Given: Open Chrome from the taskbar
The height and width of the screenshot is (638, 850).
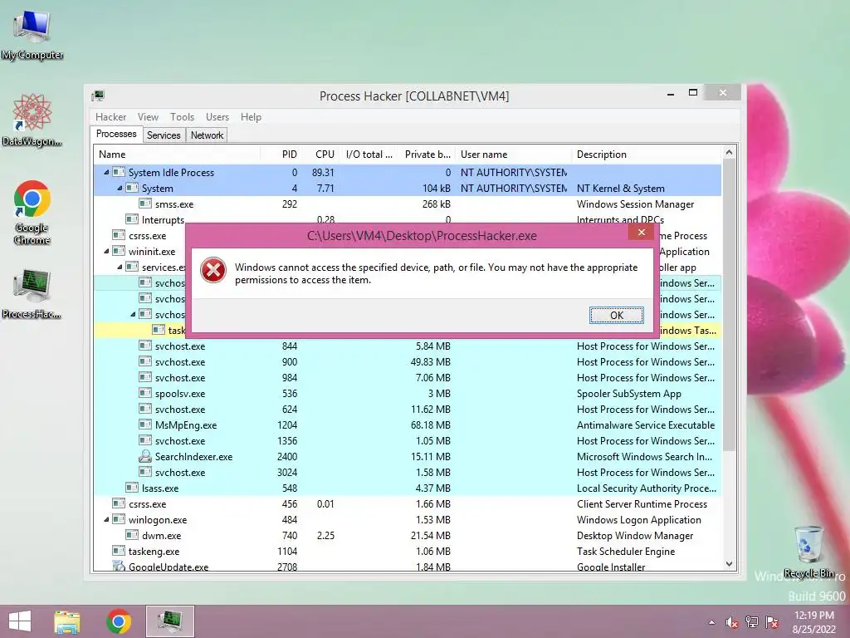Looking at the screenshot, I should click(119, 621).
